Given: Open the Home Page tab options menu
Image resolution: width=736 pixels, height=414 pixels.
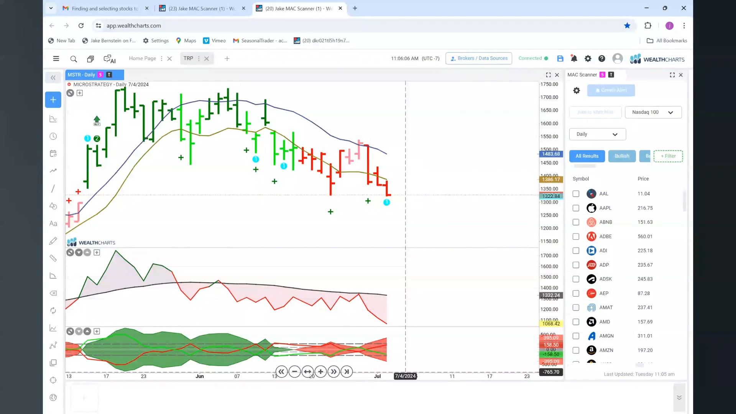Looking at the screenshot, I should pyautogui.click(x=161, y=59).
